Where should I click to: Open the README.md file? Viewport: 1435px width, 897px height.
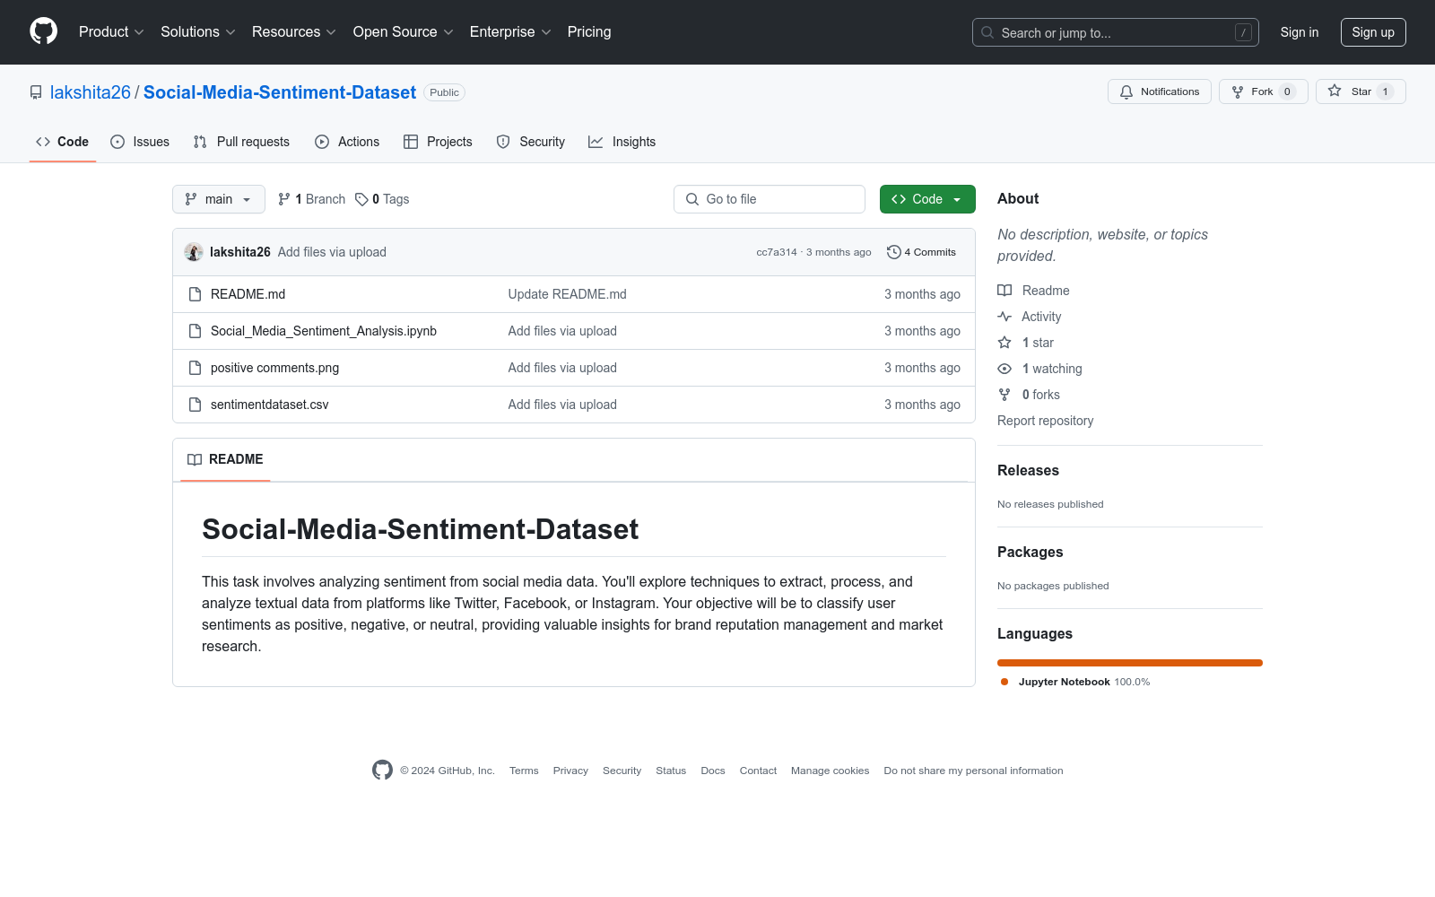(248, 294)
